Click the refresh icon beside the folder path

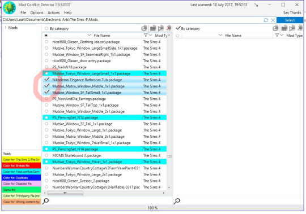click(266, 20)
